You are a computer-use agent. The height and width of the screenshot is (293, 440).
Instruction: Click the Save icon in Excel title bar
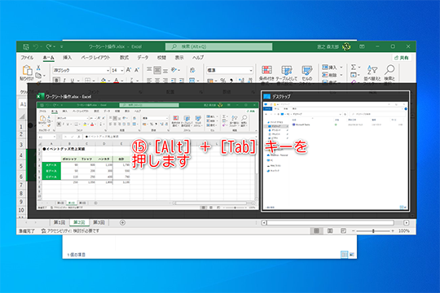[26, 46]
